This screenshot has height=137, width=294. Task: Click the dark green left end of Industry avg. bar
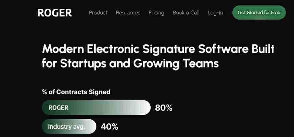[46, 126]
